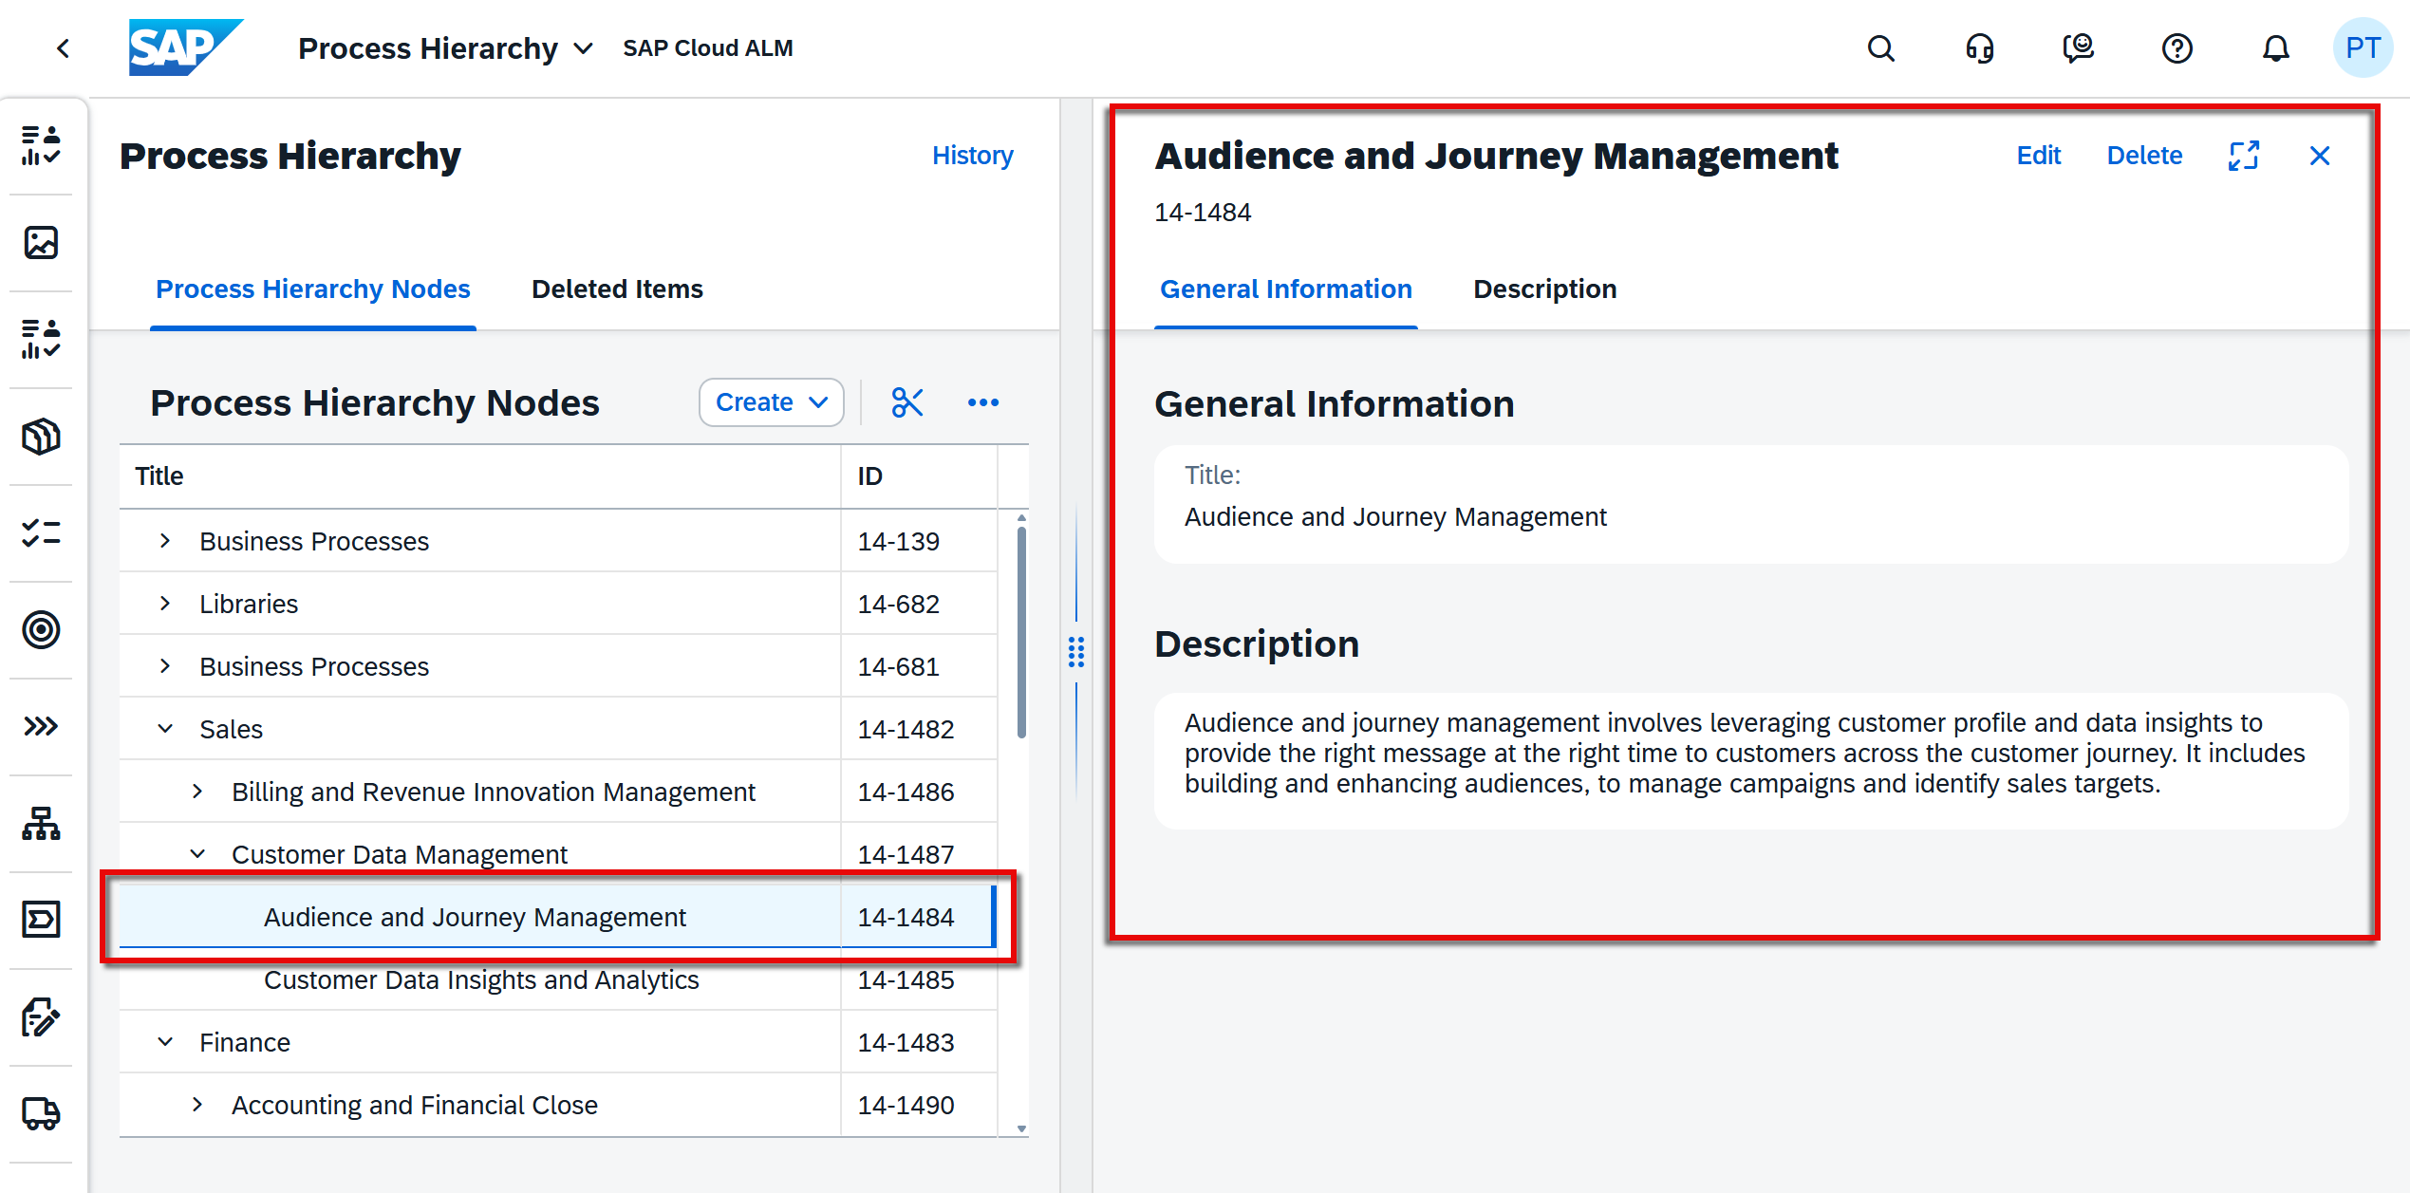Select the General Information tab
The image size is (2410, 1193).
pos(1285,289)
